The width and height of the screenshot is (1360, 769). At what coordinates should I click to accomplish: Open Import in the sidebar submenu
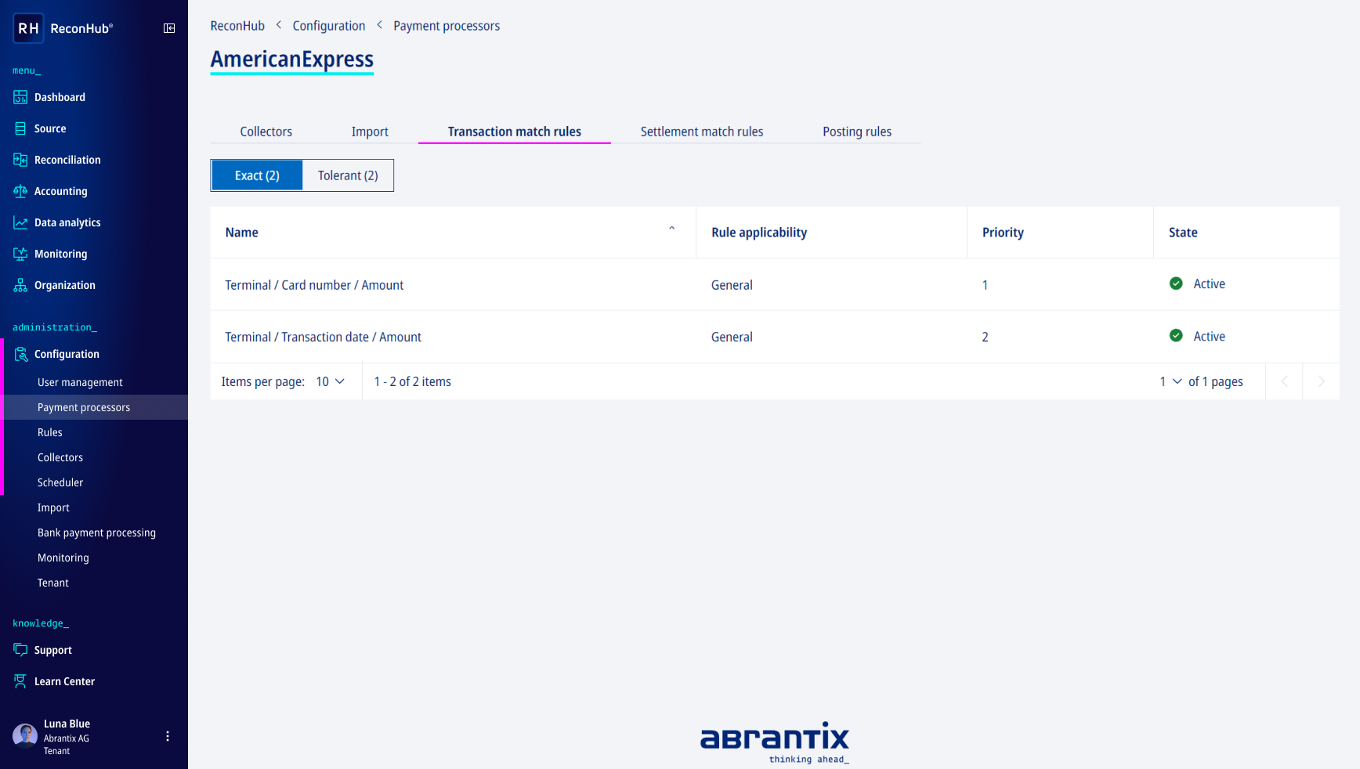click(53, 507)
